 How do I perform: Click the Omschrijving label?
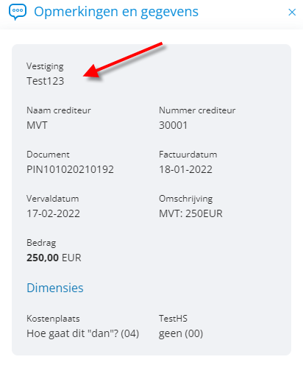[186, 199]
